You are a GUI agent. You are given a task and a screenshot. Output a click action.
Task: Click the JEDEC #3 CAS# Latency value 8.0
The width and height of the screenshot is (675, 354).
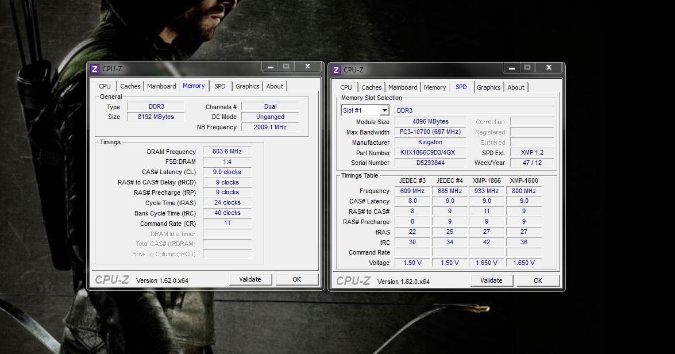pyautogui.click(x=412, y=201)
